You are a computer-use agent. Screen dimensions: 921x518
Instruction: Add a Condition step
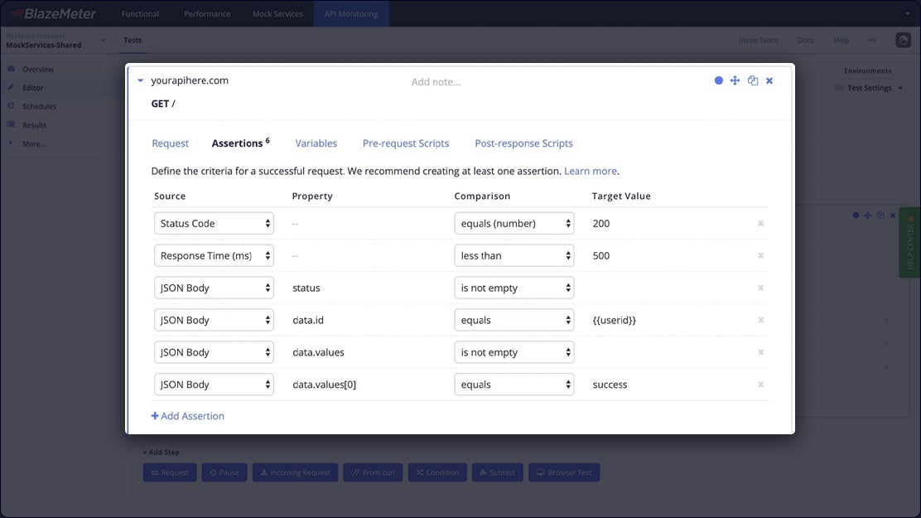437,472
